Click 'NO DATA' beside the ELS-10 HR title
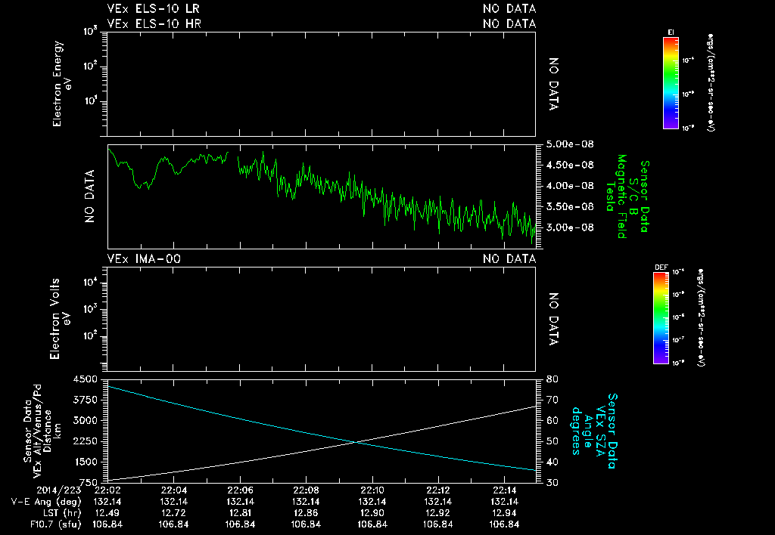Image resolution: width=775 pixels, height=535 pixels. point(509,23)
